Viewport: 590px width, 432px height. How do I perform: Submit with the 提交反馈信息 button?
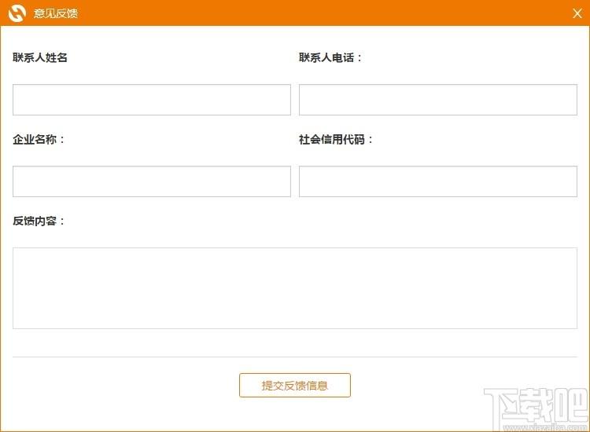(295, 385)
